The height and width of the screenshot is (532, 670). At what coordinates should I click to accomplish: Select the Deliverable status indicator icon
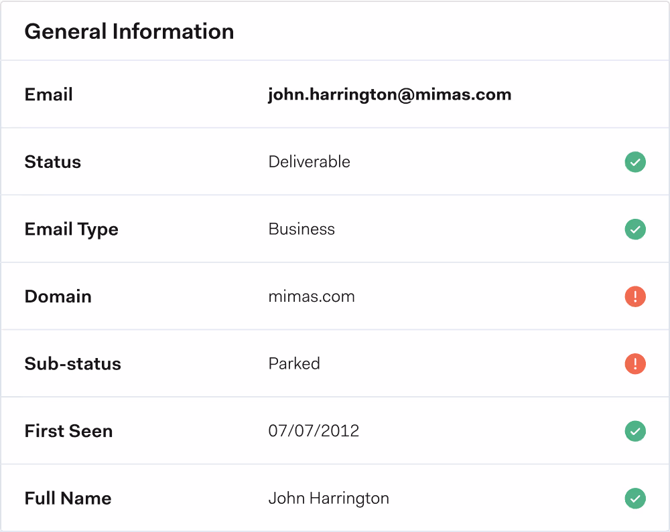[x=635, y=162]
